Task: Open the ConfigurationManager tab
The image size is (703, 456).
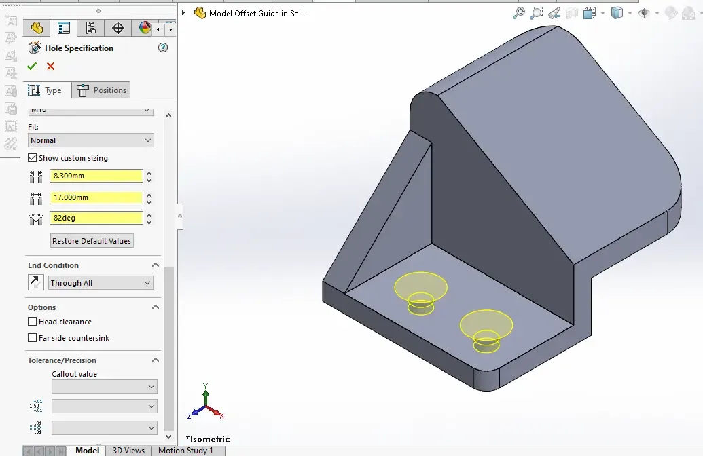Action: coord(90,28)
